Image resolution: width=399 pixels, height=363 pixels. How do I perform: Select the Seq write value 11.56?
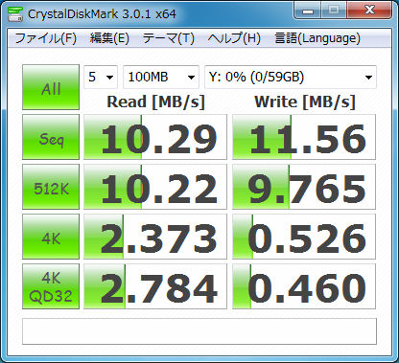pos(304,137)
